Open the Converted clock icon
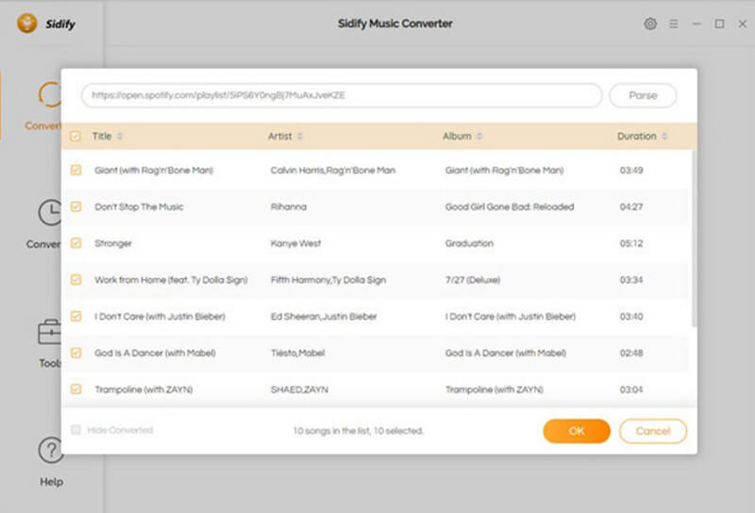 tap(49, 212)
